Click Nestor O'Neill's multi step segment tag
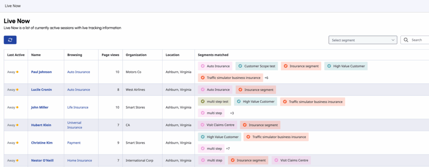429x167 pixels. point(212,160)
